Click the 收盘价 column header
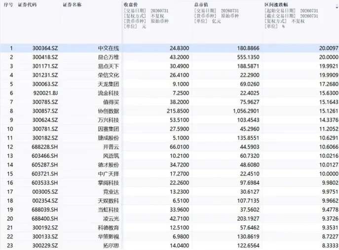This screenshot has height=250, width=339. tap(131, 5)
